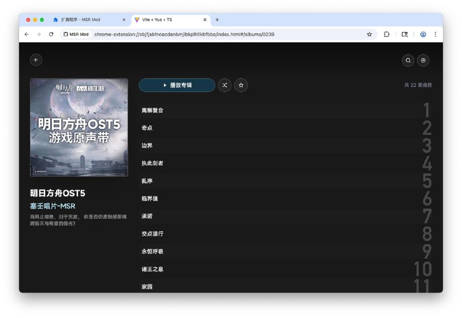This screenshot has height=318, width=462.
Task: Open the Chrome profile avatar icon
Action: (423, 35)
